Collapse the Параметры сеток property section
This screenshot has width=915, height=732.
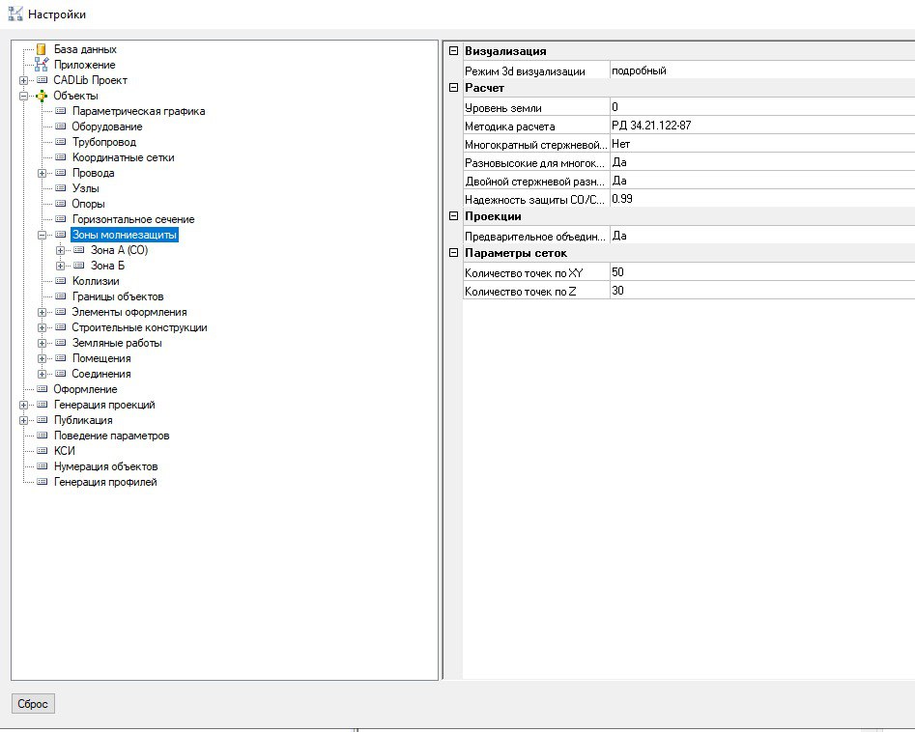point(453,253)
